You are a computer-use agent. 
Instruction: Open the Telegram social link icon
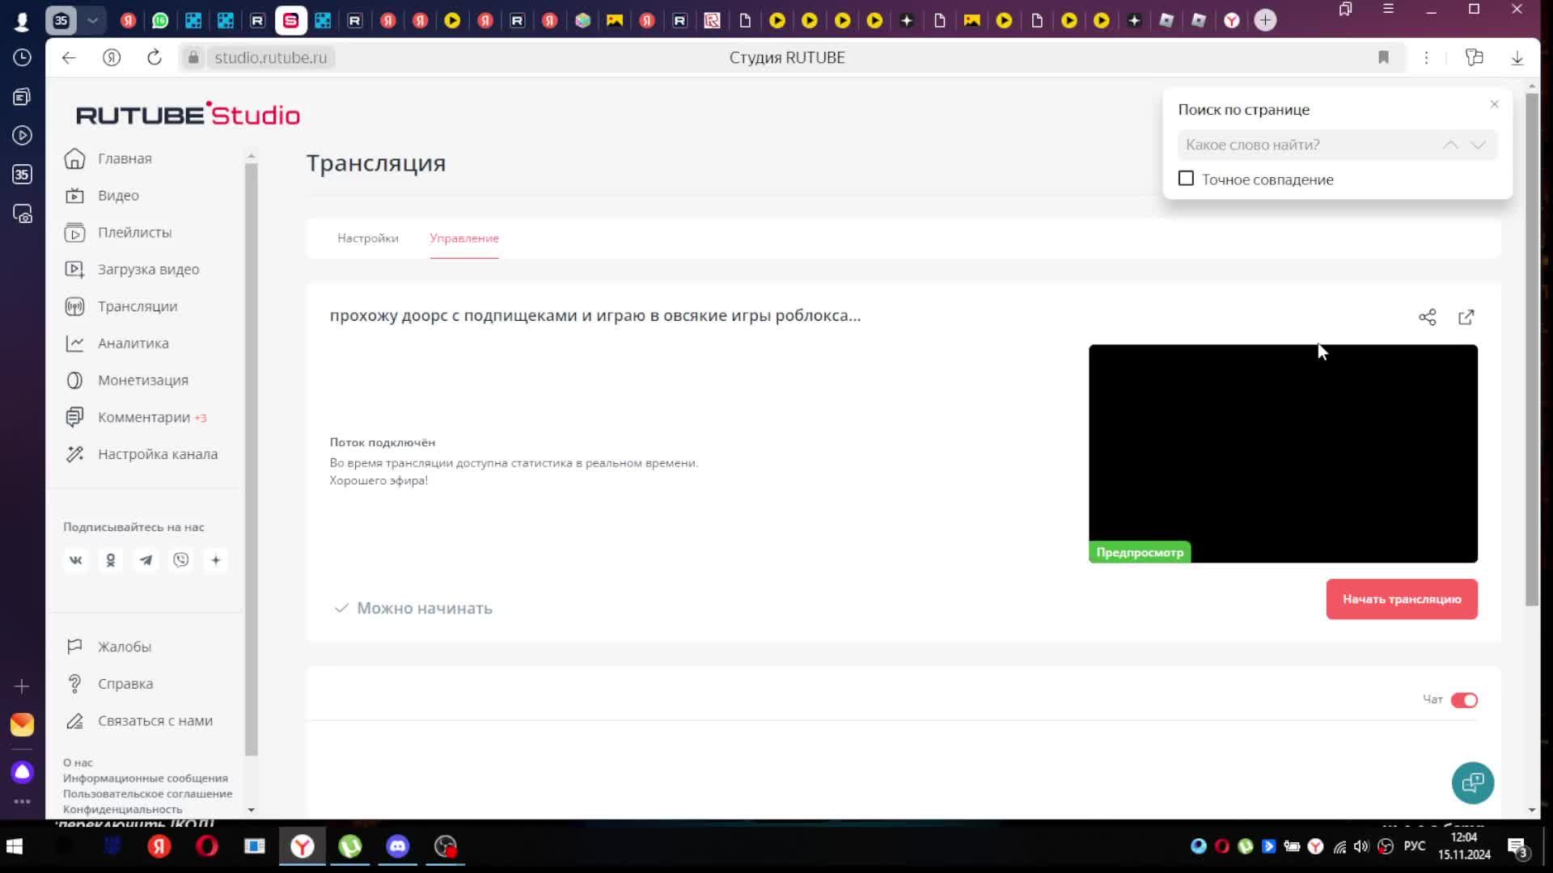[x=146, y=560]
